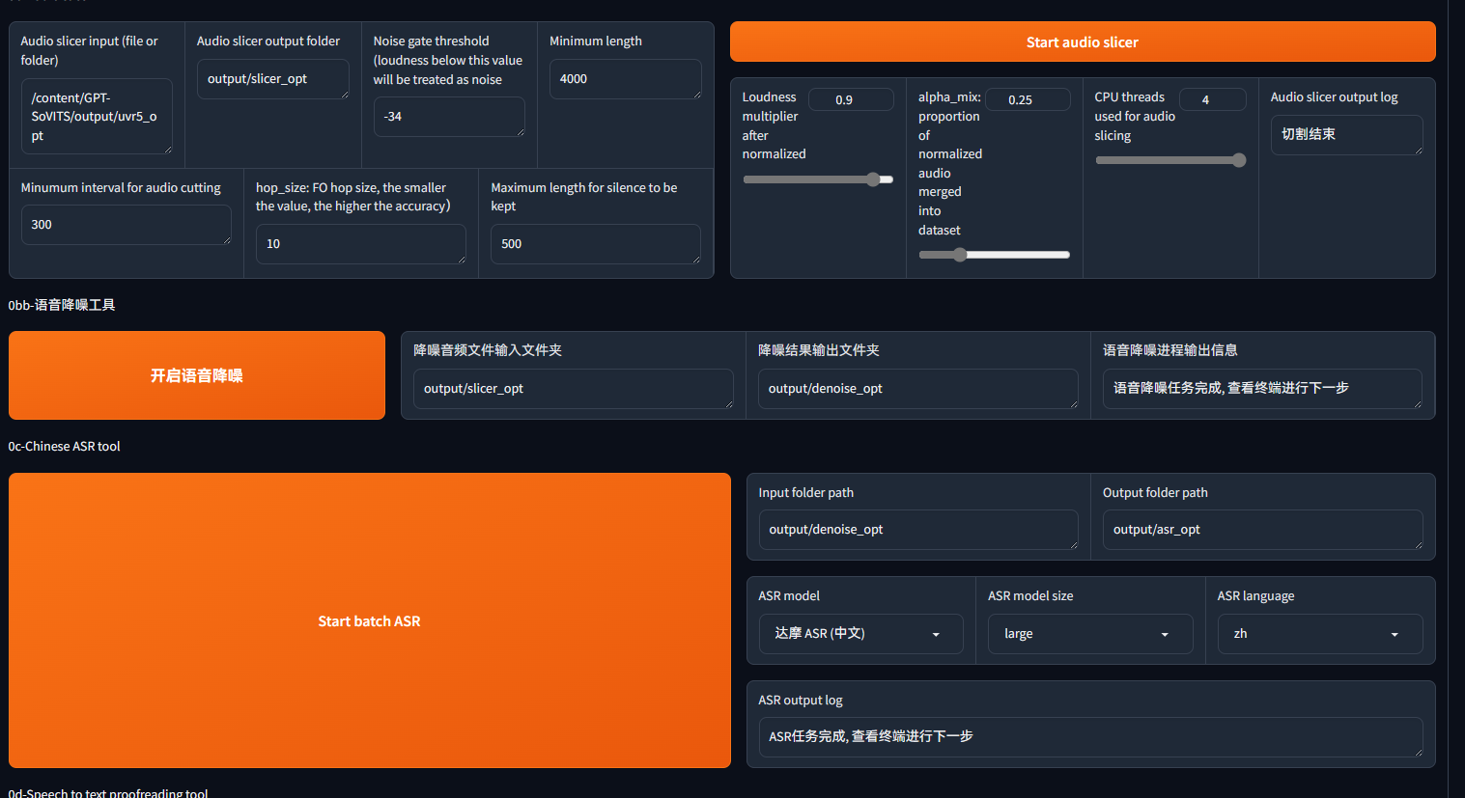Open the ASR model dropdown
This screenshot has height=798, width=1465.
pos(859,634)
